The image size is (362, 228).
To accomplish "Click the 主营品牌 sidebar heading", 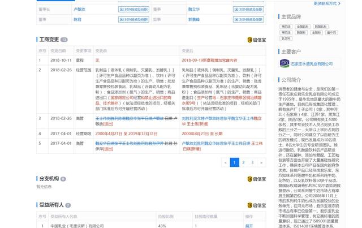I will click(291, 16).
